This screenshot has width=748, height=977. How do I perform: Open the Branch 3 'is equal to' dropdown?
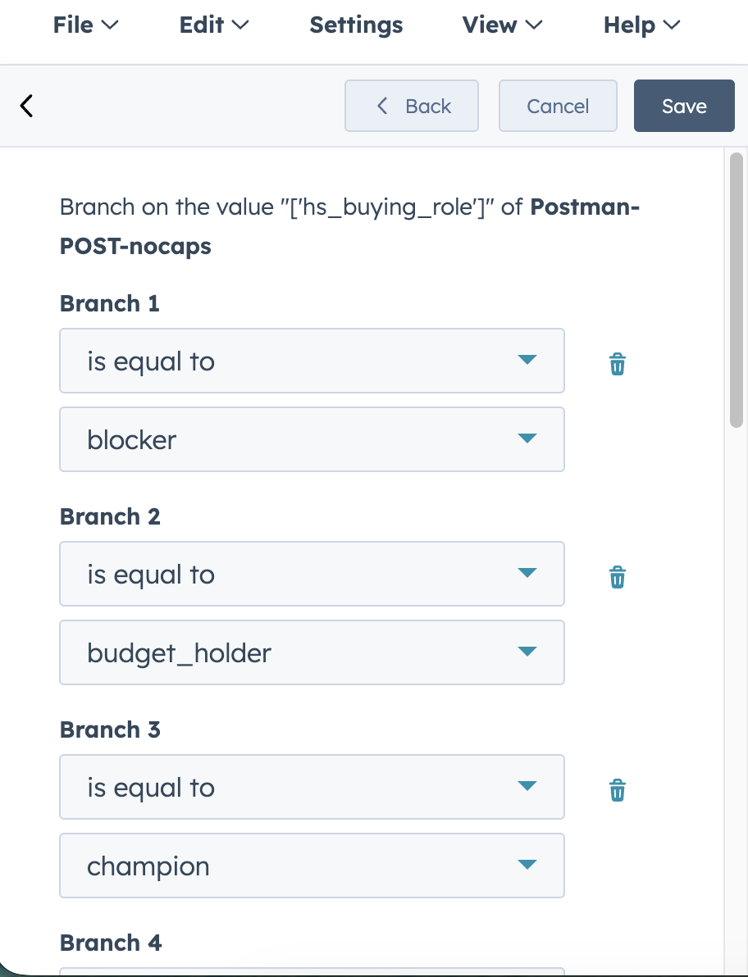pyautogui.click(x=312, y=787)
